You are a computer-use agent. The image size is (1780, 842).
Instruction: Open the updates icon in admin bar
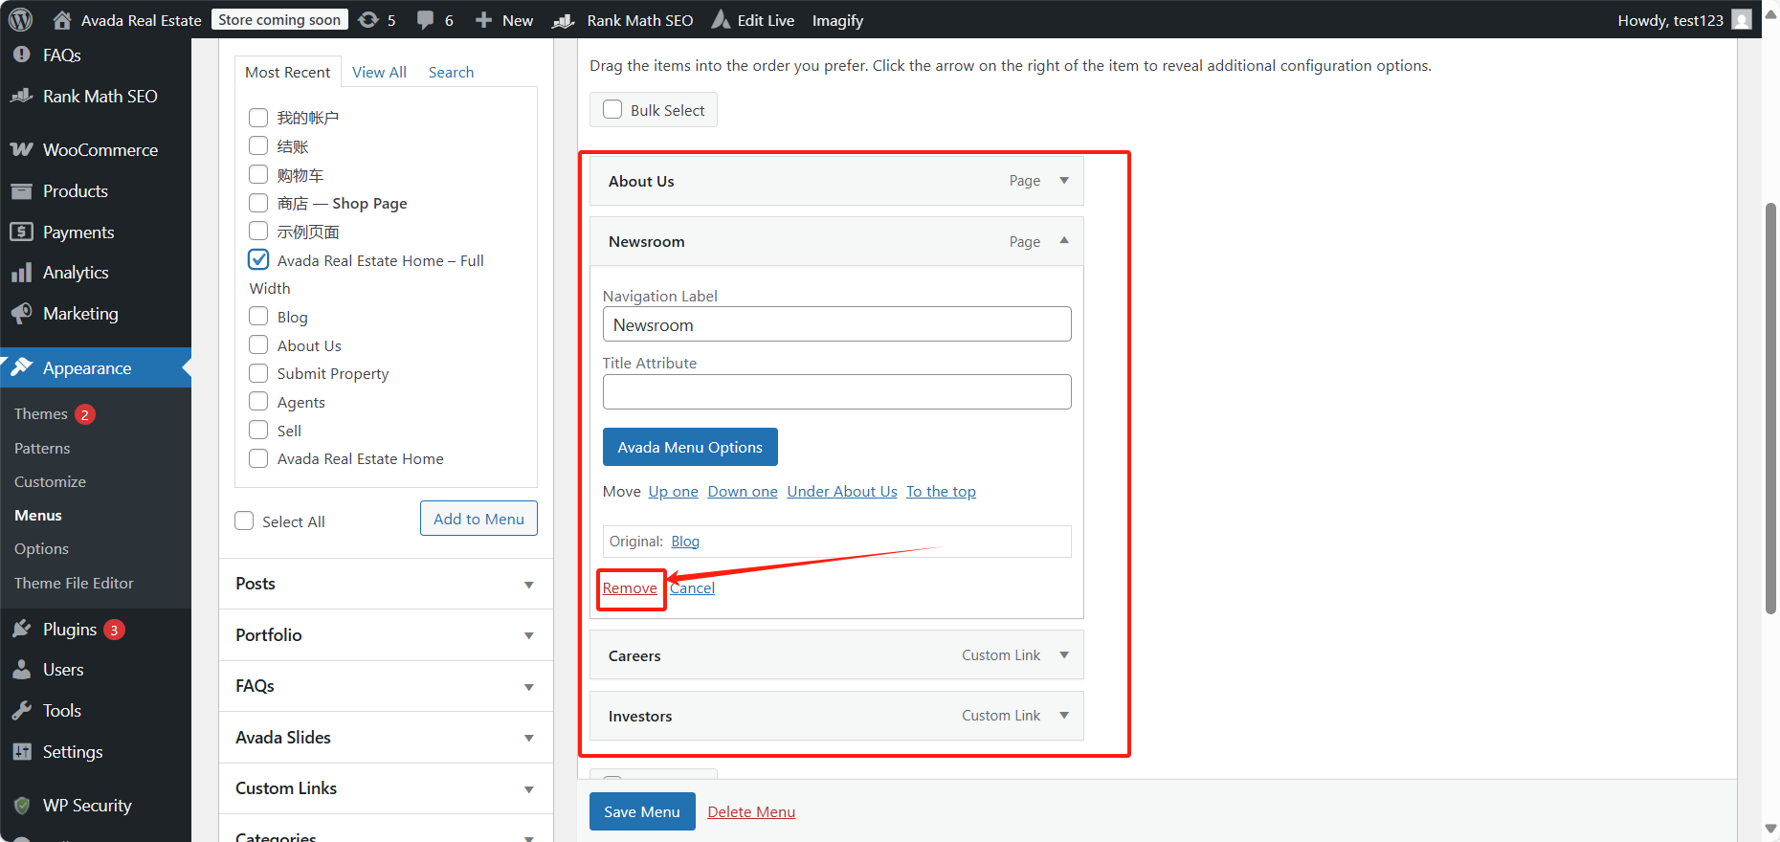(368, 20)
